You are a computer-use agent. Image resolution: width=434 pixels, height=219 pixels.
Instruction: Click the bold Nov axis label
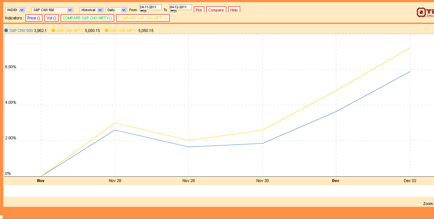(x=41, y=181)
